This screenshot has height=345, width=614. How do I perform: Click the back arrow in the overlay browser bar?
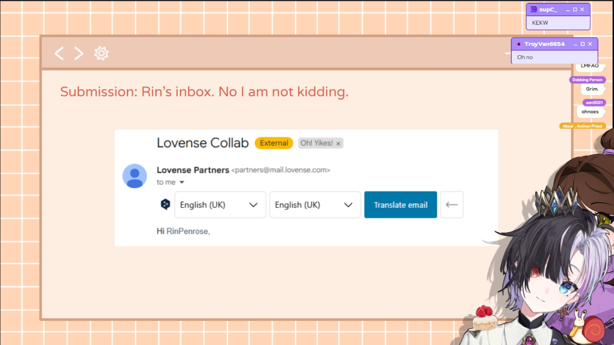point(59,54)
